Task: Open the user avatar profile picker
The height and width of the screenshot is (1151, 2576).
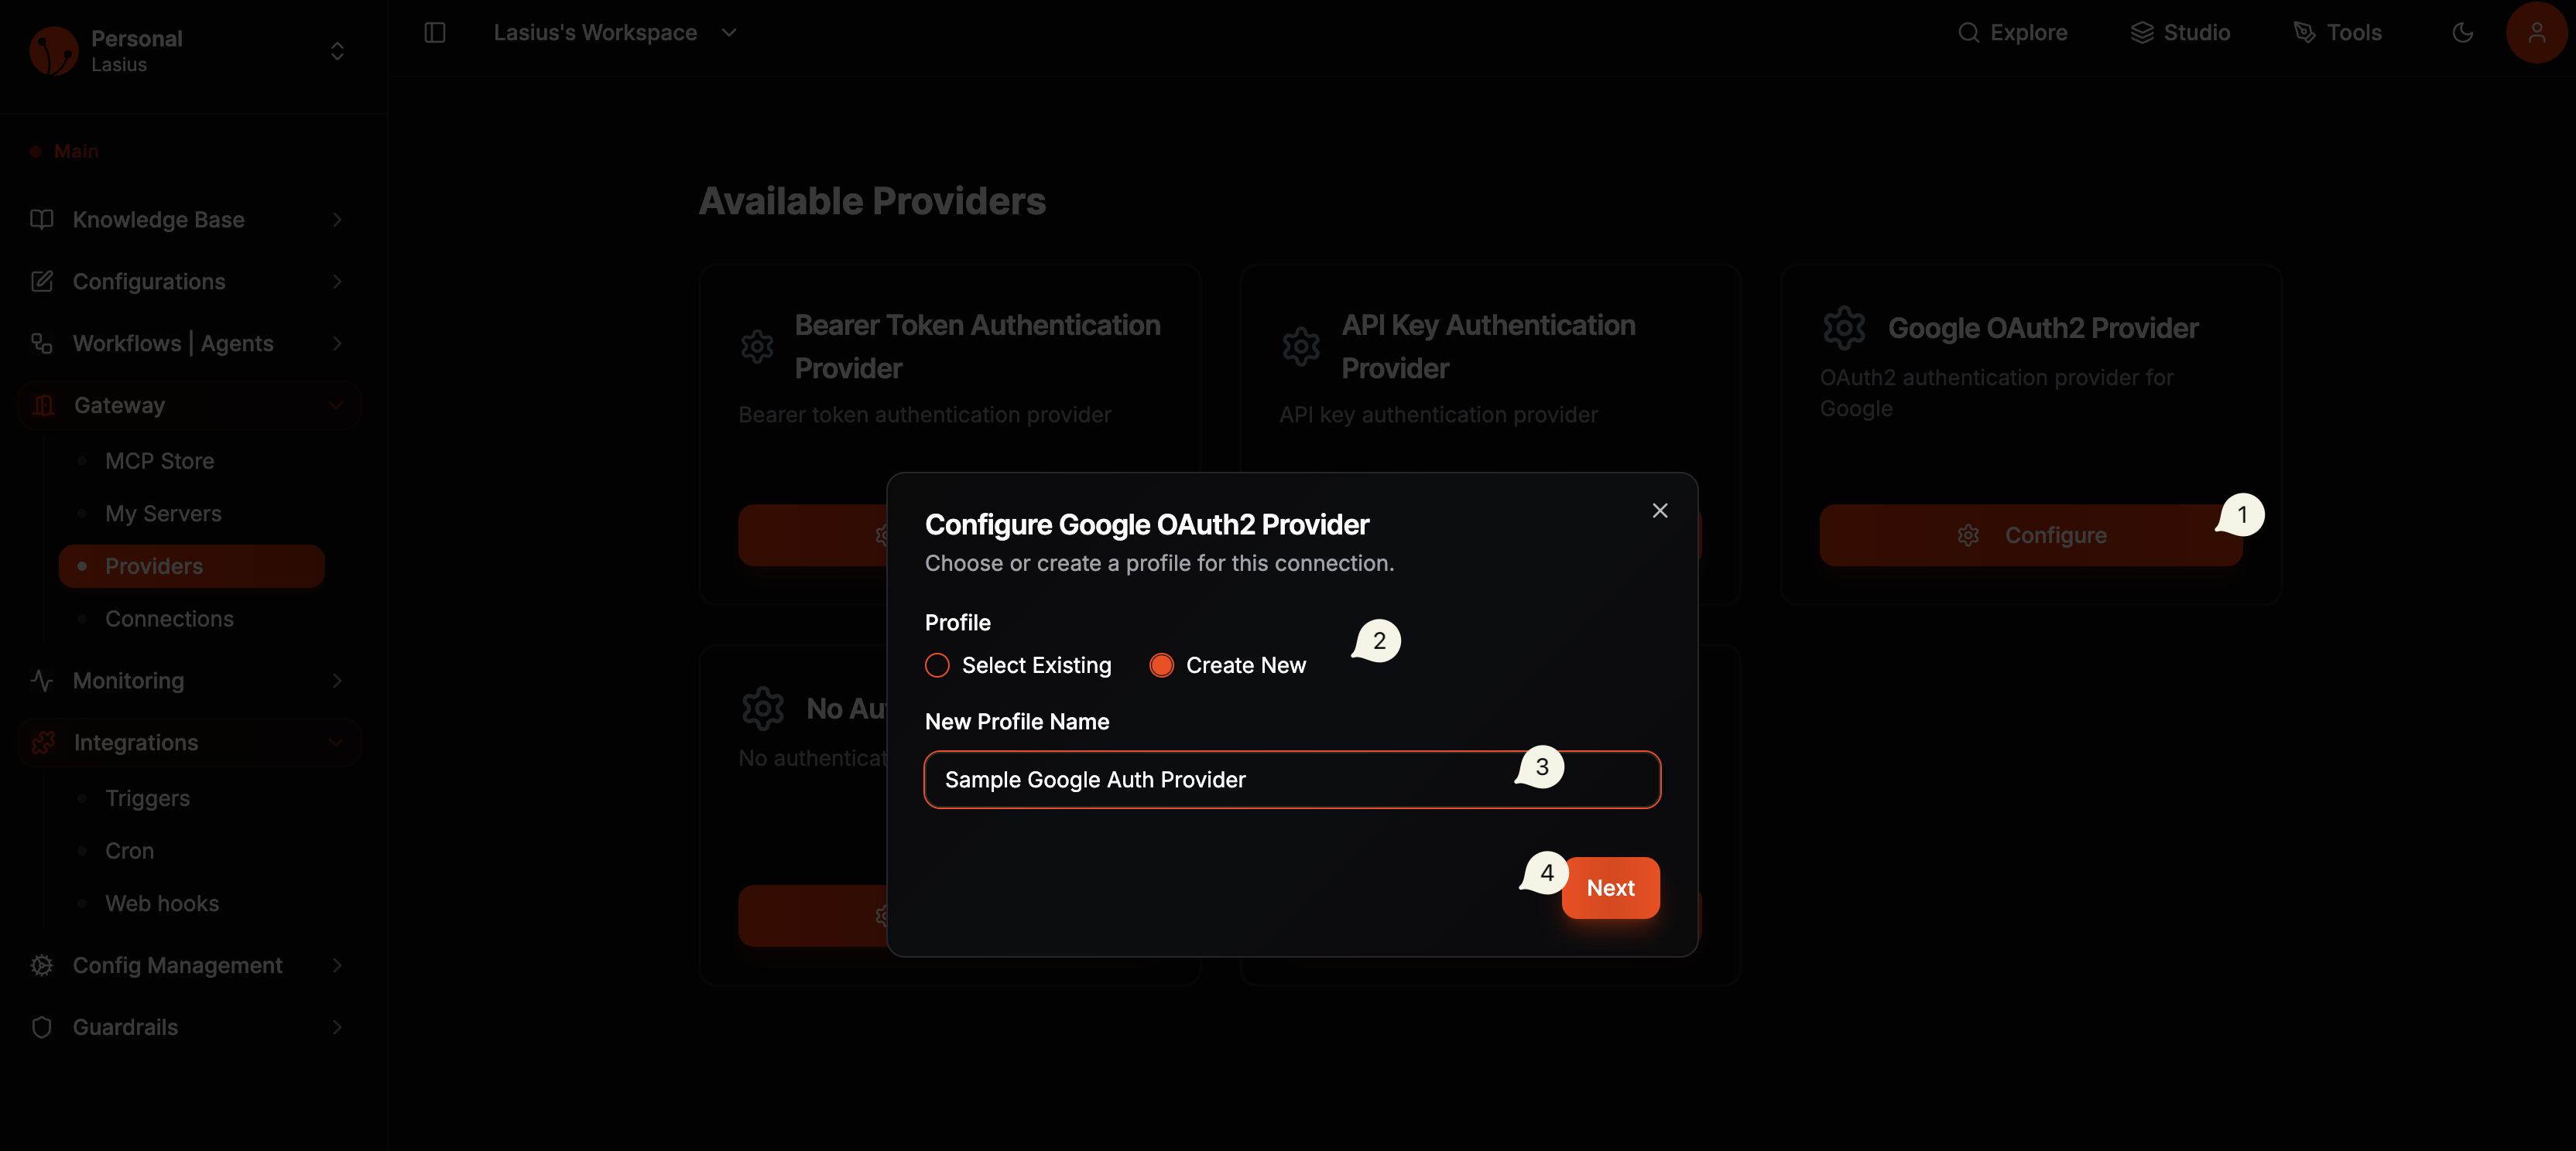Action: point(2537,32)
